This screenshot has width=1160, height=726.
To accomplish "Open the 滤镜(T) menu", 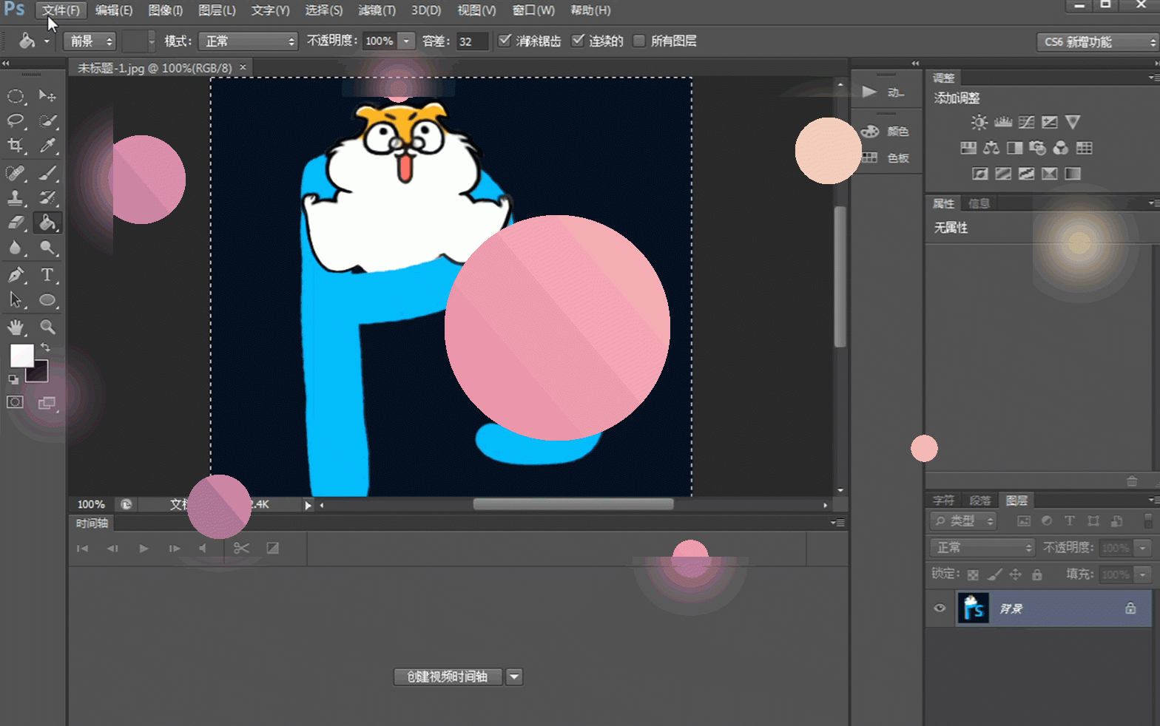I will (x=377, y=10).
